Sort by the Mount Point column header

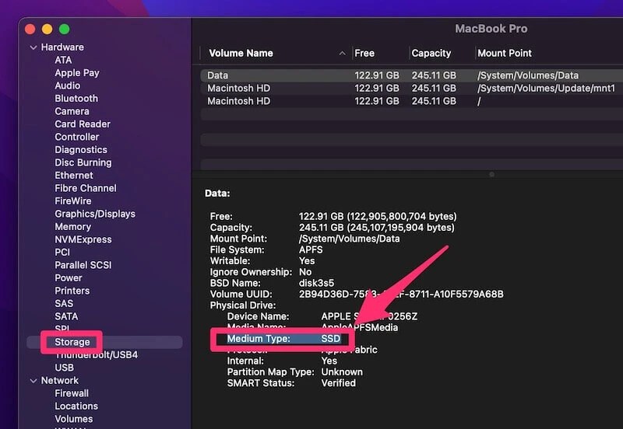coord(505,53)
